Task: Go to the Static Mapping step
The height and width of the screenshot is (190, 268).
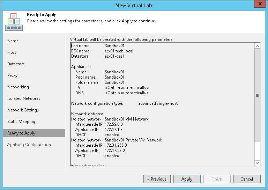Action: coord(21,122)
